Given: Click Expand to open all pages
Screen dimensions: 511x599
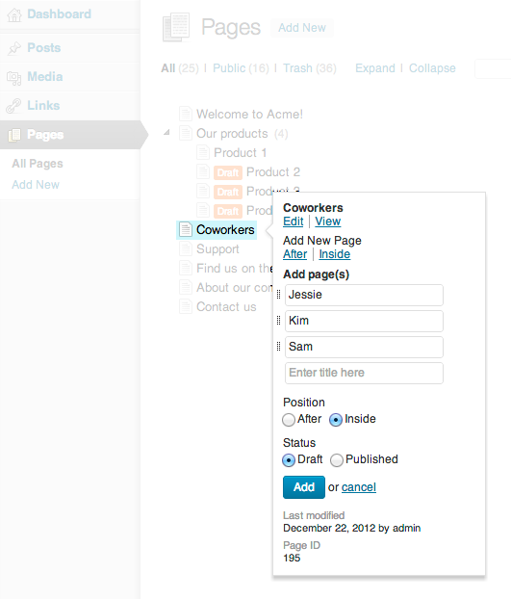Looking at the screenshot, I should tap(375, 68).
